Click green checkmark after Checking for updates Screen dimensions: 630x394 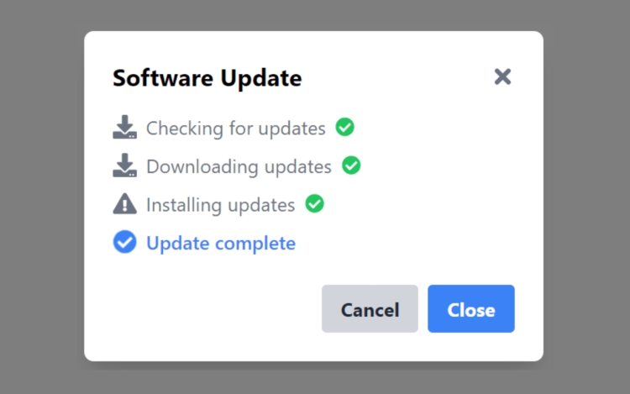pos(344,127)
